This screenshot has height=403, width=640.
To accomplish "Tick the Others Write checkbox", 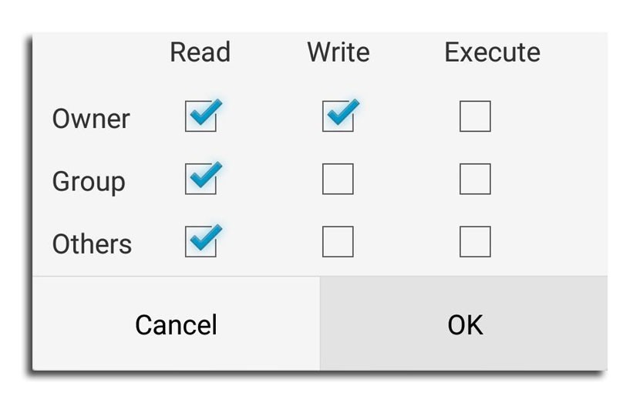I will (338, 242).
